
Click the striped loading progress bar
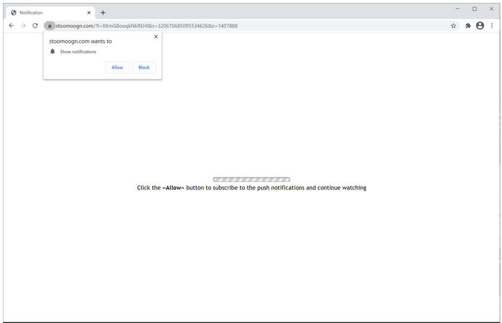251,180
